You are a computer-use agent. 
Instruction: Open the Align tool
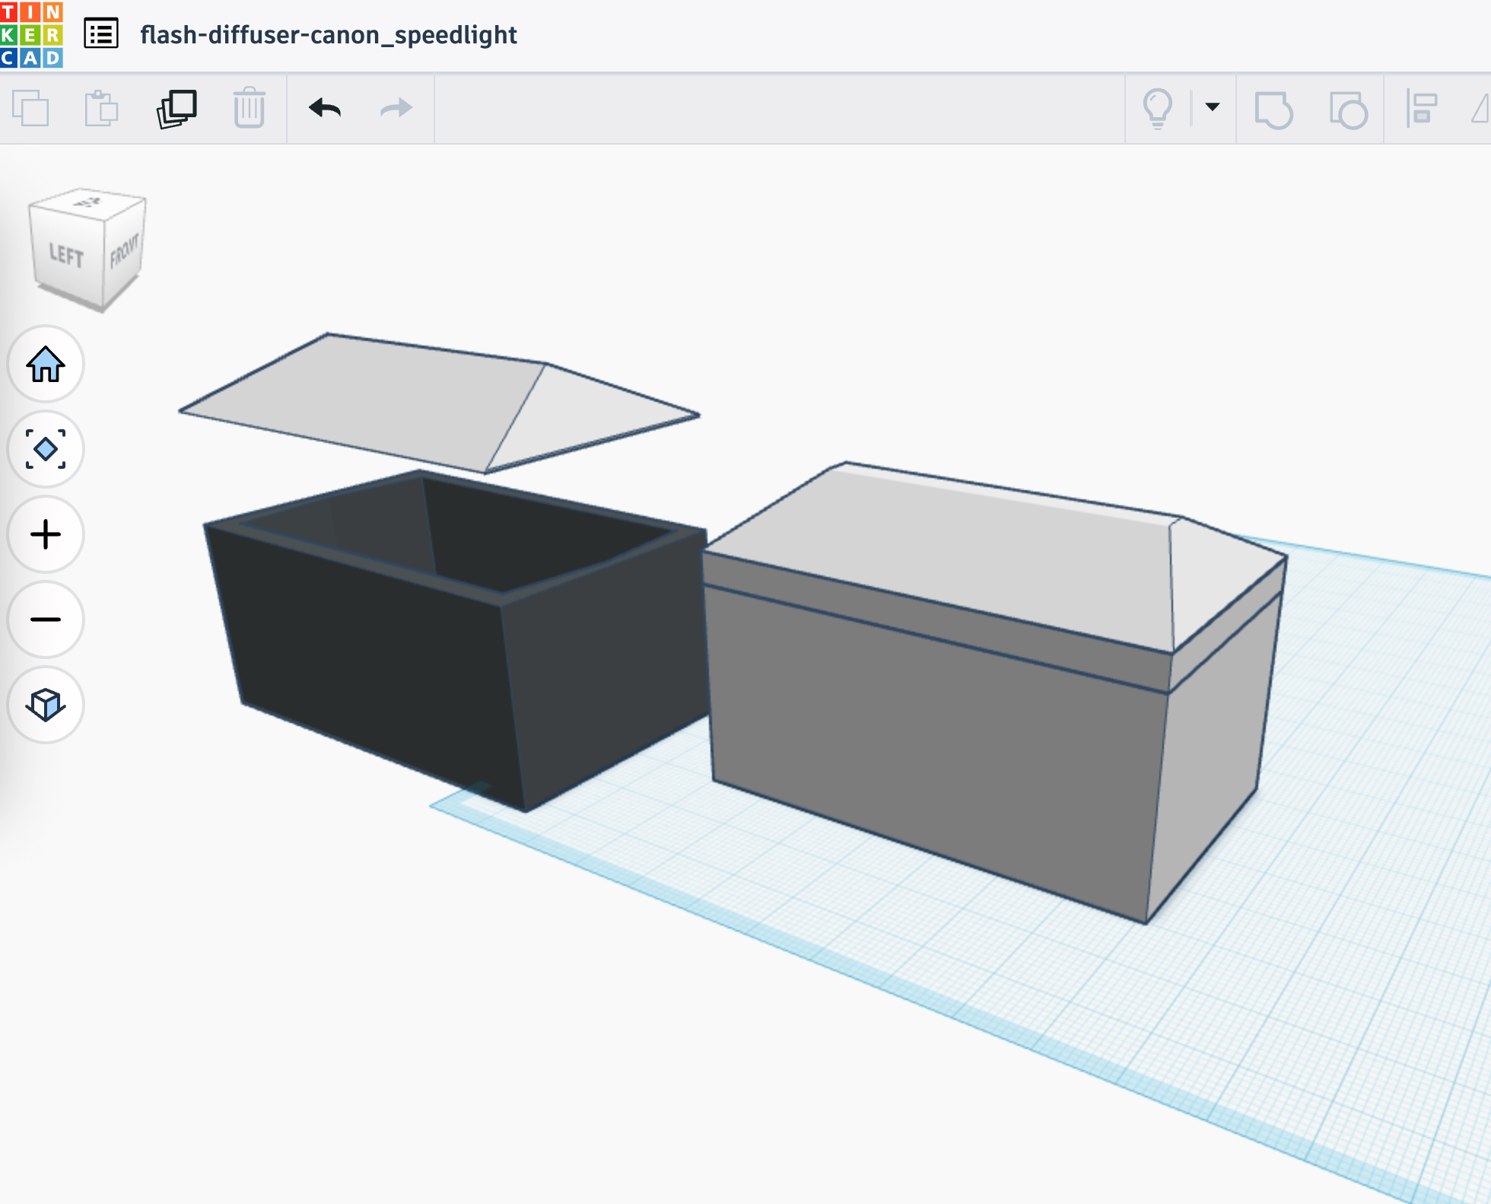1421,108
